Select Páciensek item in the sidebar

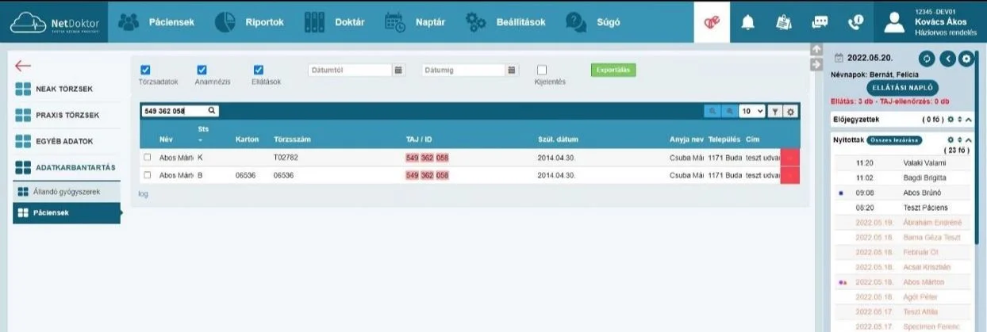coord(67,212)
